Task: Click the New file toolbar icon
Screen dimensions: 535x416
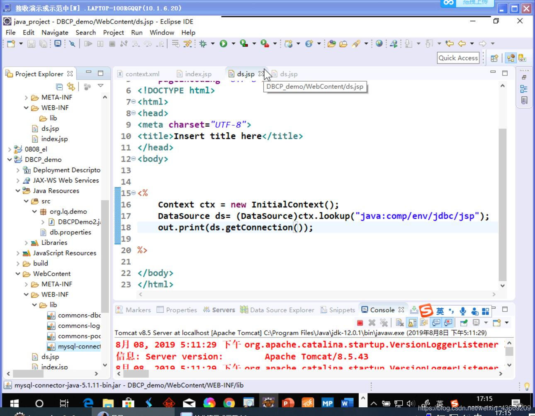Action: pyautogui.click(x=11, y=44)
